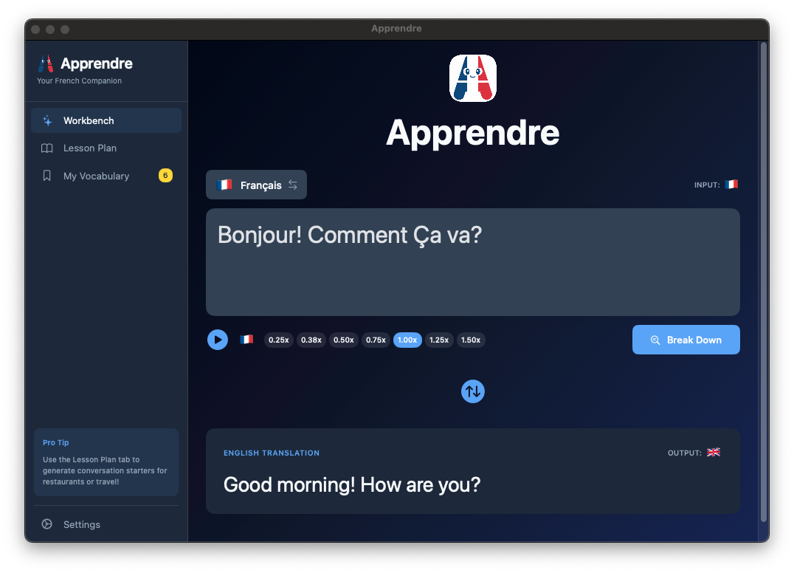Switch to the Lesson Plan tab
Screen dimensions: 794x573
89,148
